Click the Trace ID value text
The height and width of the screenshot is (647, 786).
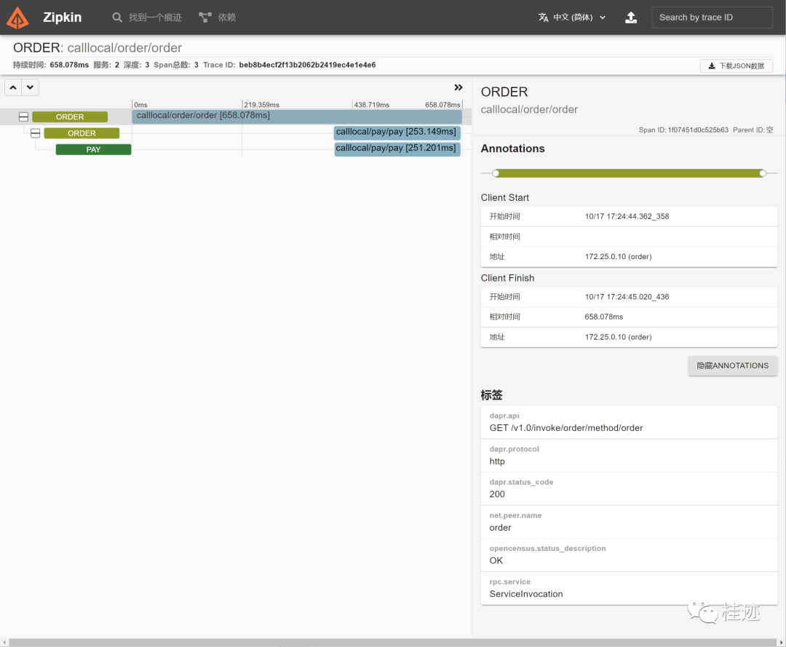coord(307,66)
